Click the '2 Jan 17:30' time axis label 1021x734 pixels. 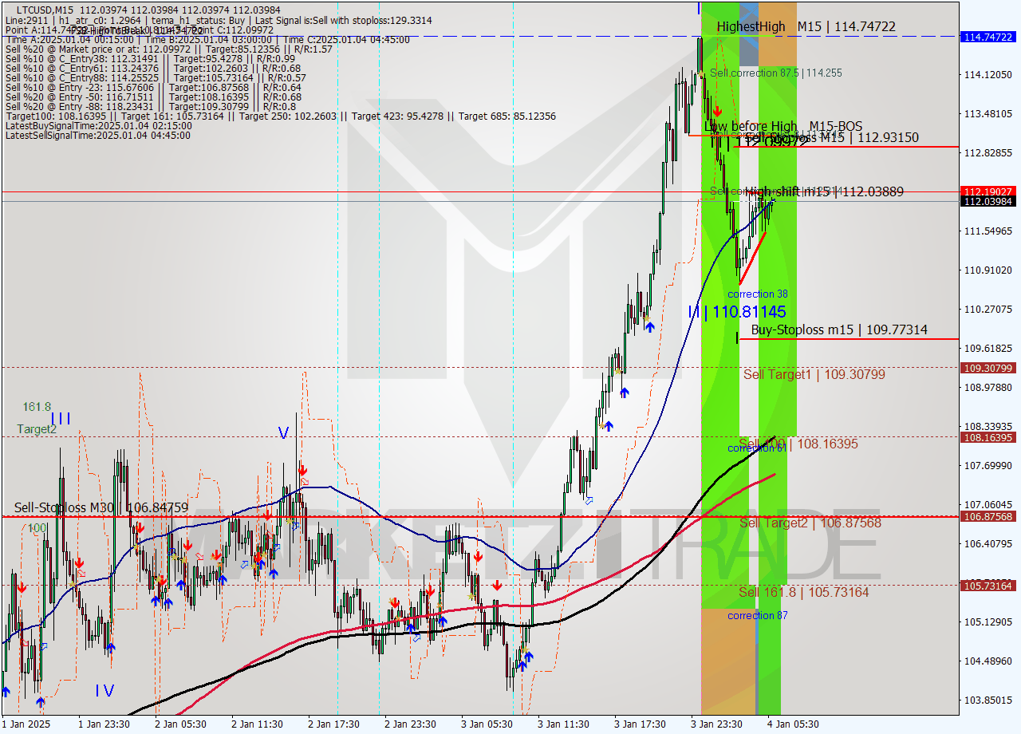pos(333,724)
